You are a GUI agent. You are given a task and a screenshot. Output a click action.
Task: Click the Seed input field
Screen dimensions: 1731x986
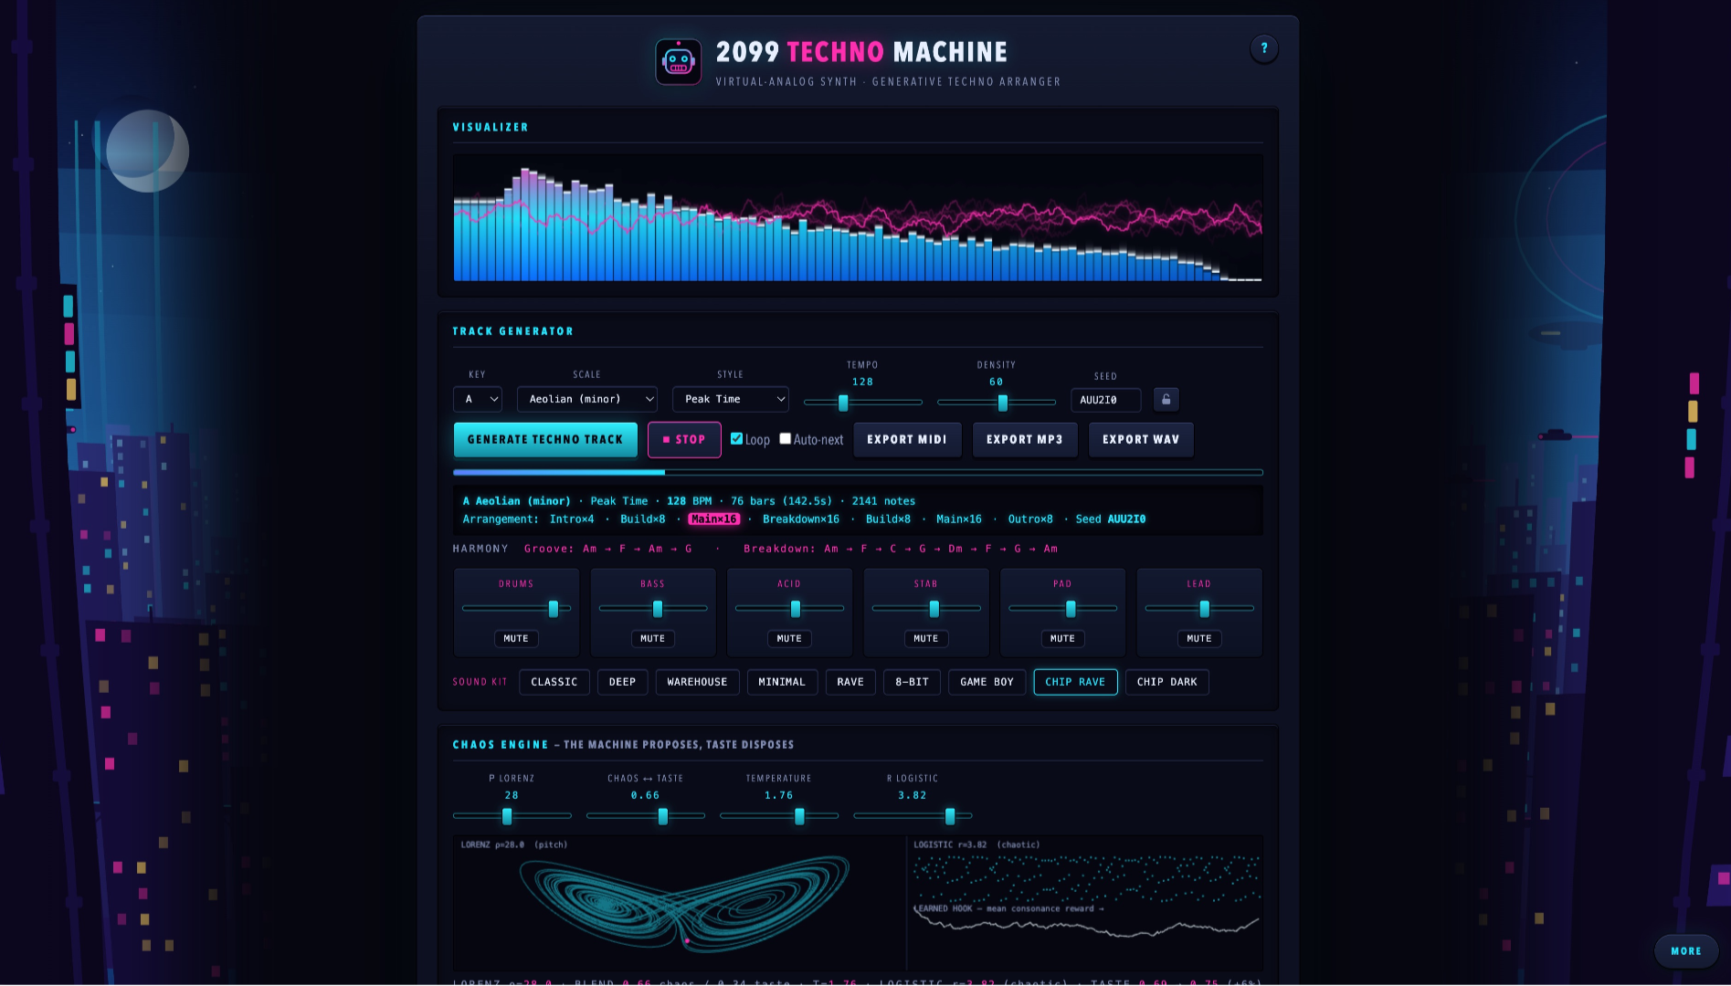(1105, 400)
